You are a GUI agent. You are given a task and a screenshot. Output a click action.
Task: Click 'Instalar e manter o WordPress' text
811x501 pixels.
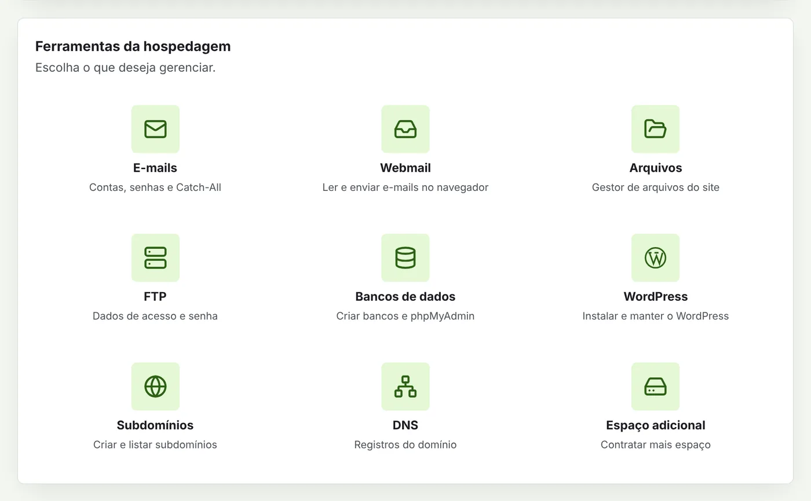click(x=656, y=316)
